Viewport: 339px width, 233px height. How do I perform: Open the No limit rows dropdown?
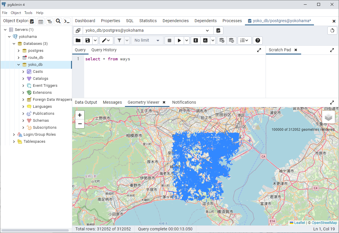pos(147,40)
